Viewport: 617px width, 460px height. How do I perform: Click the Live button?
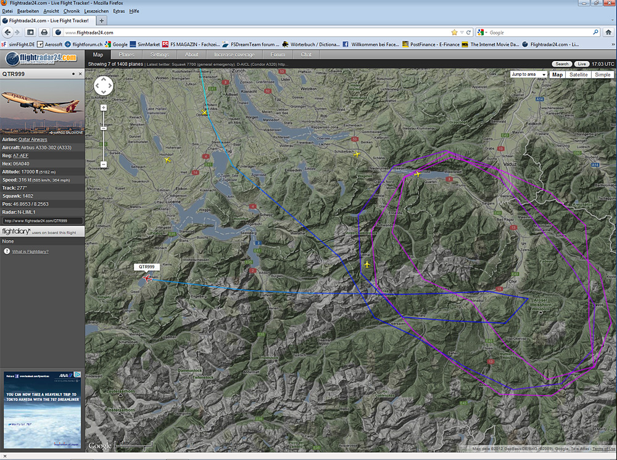(582, 64)
